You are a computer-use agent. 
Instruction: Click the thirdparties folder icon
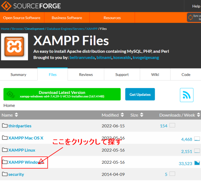[x=5, y=125]
